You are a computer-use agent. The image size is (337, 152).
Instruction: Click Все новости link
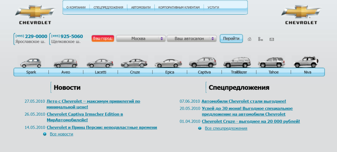pyautogui.click(x=61, y=134)
